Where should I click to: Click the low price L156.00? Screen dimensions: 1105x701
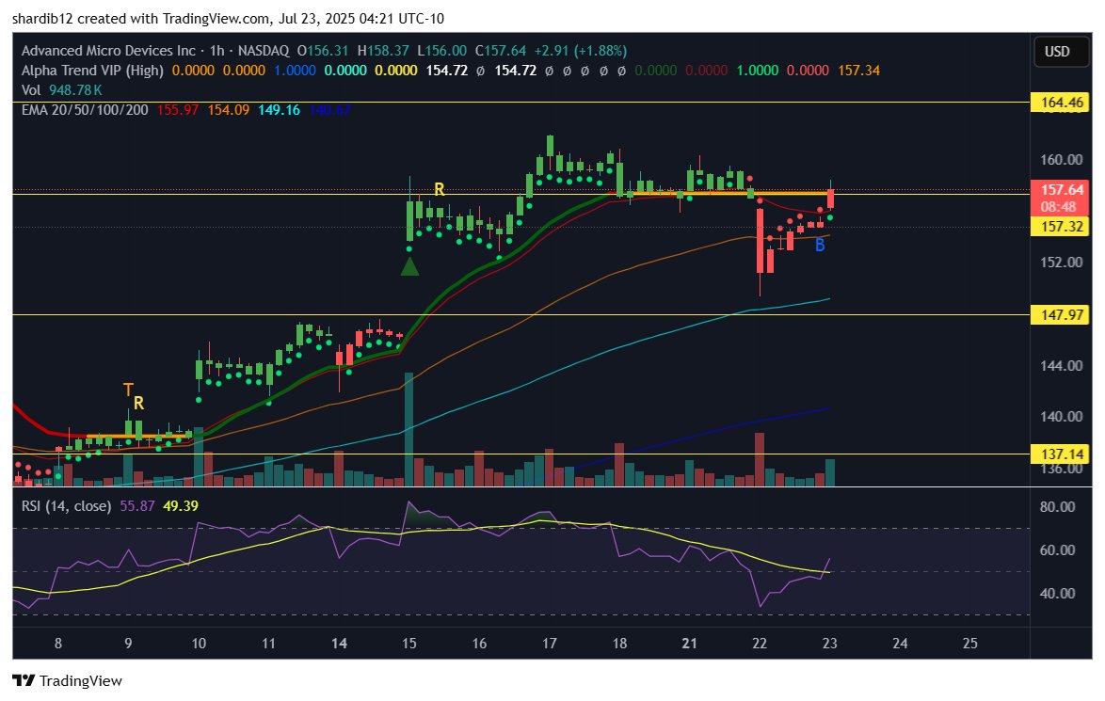[441, 51]
